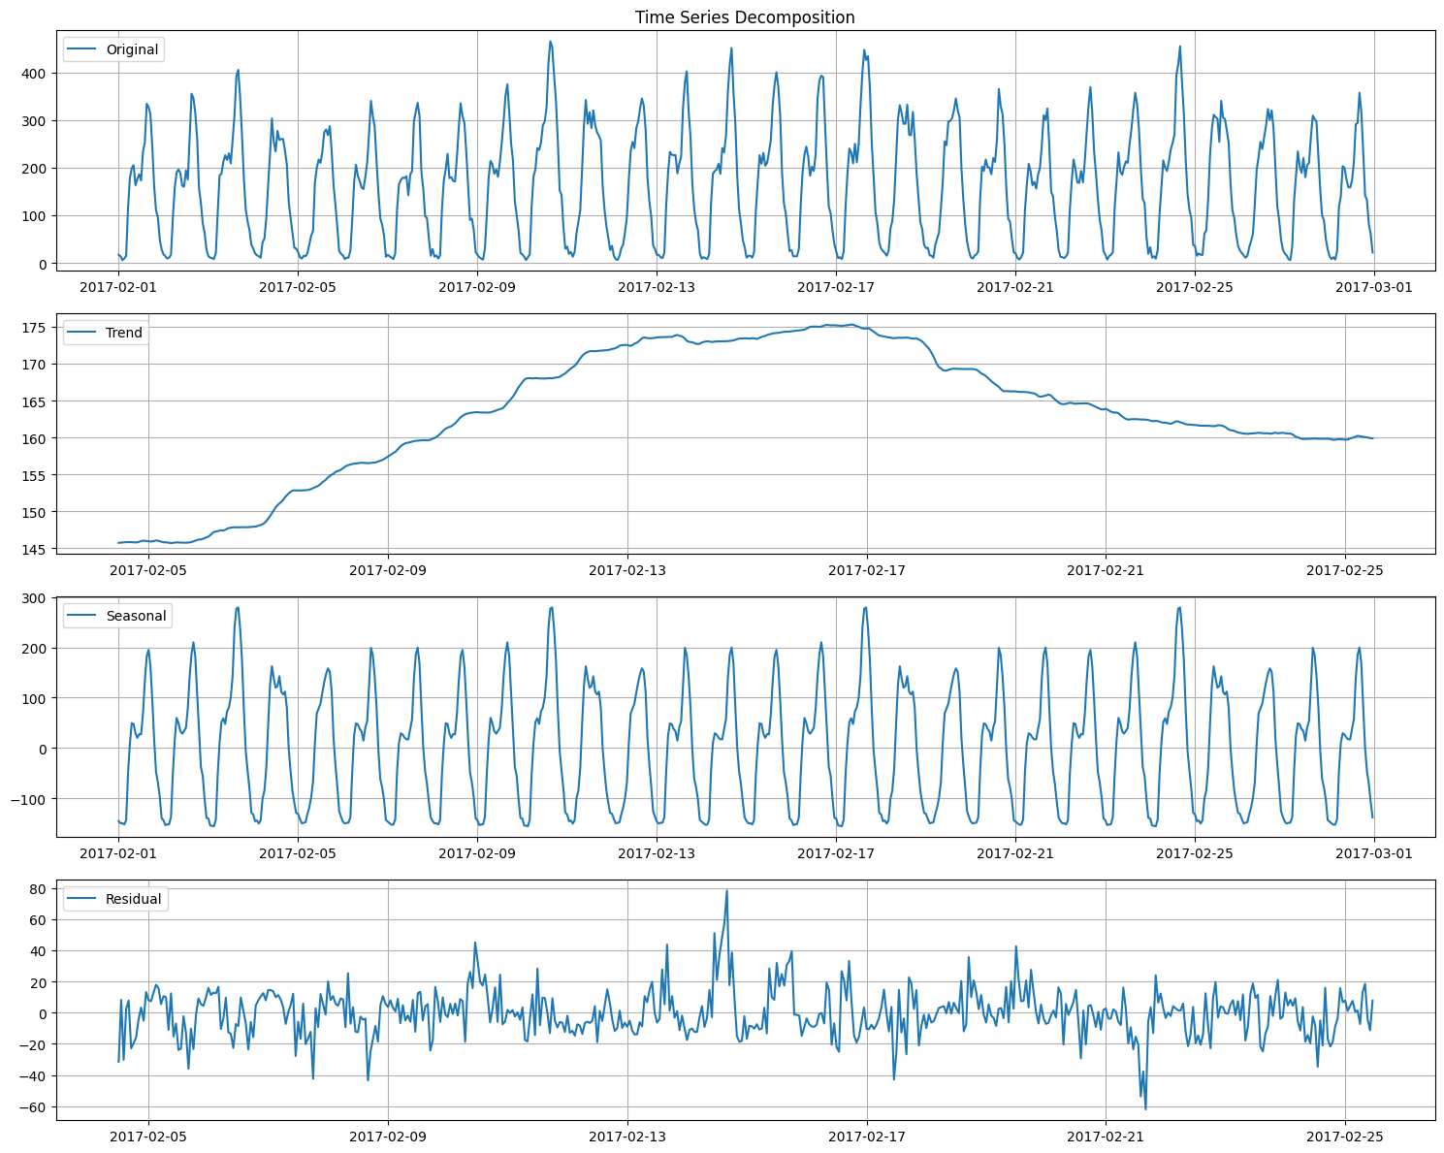Click the Seasonal legend line sample
Screen dimensions: 1444x1153
[82, 615]
